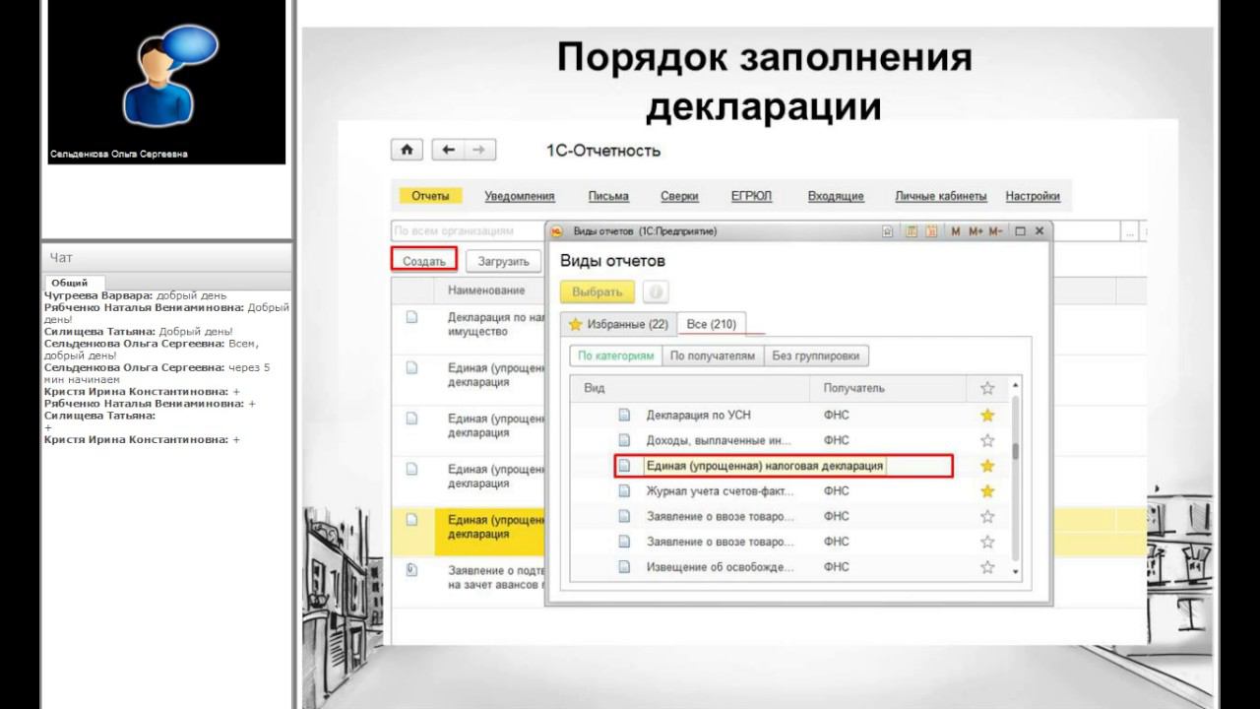The width and height of the screenshot is (1260, 709).
Task: Click the icon of Декларация по налогу на имущество row
Action: [411, 317]
